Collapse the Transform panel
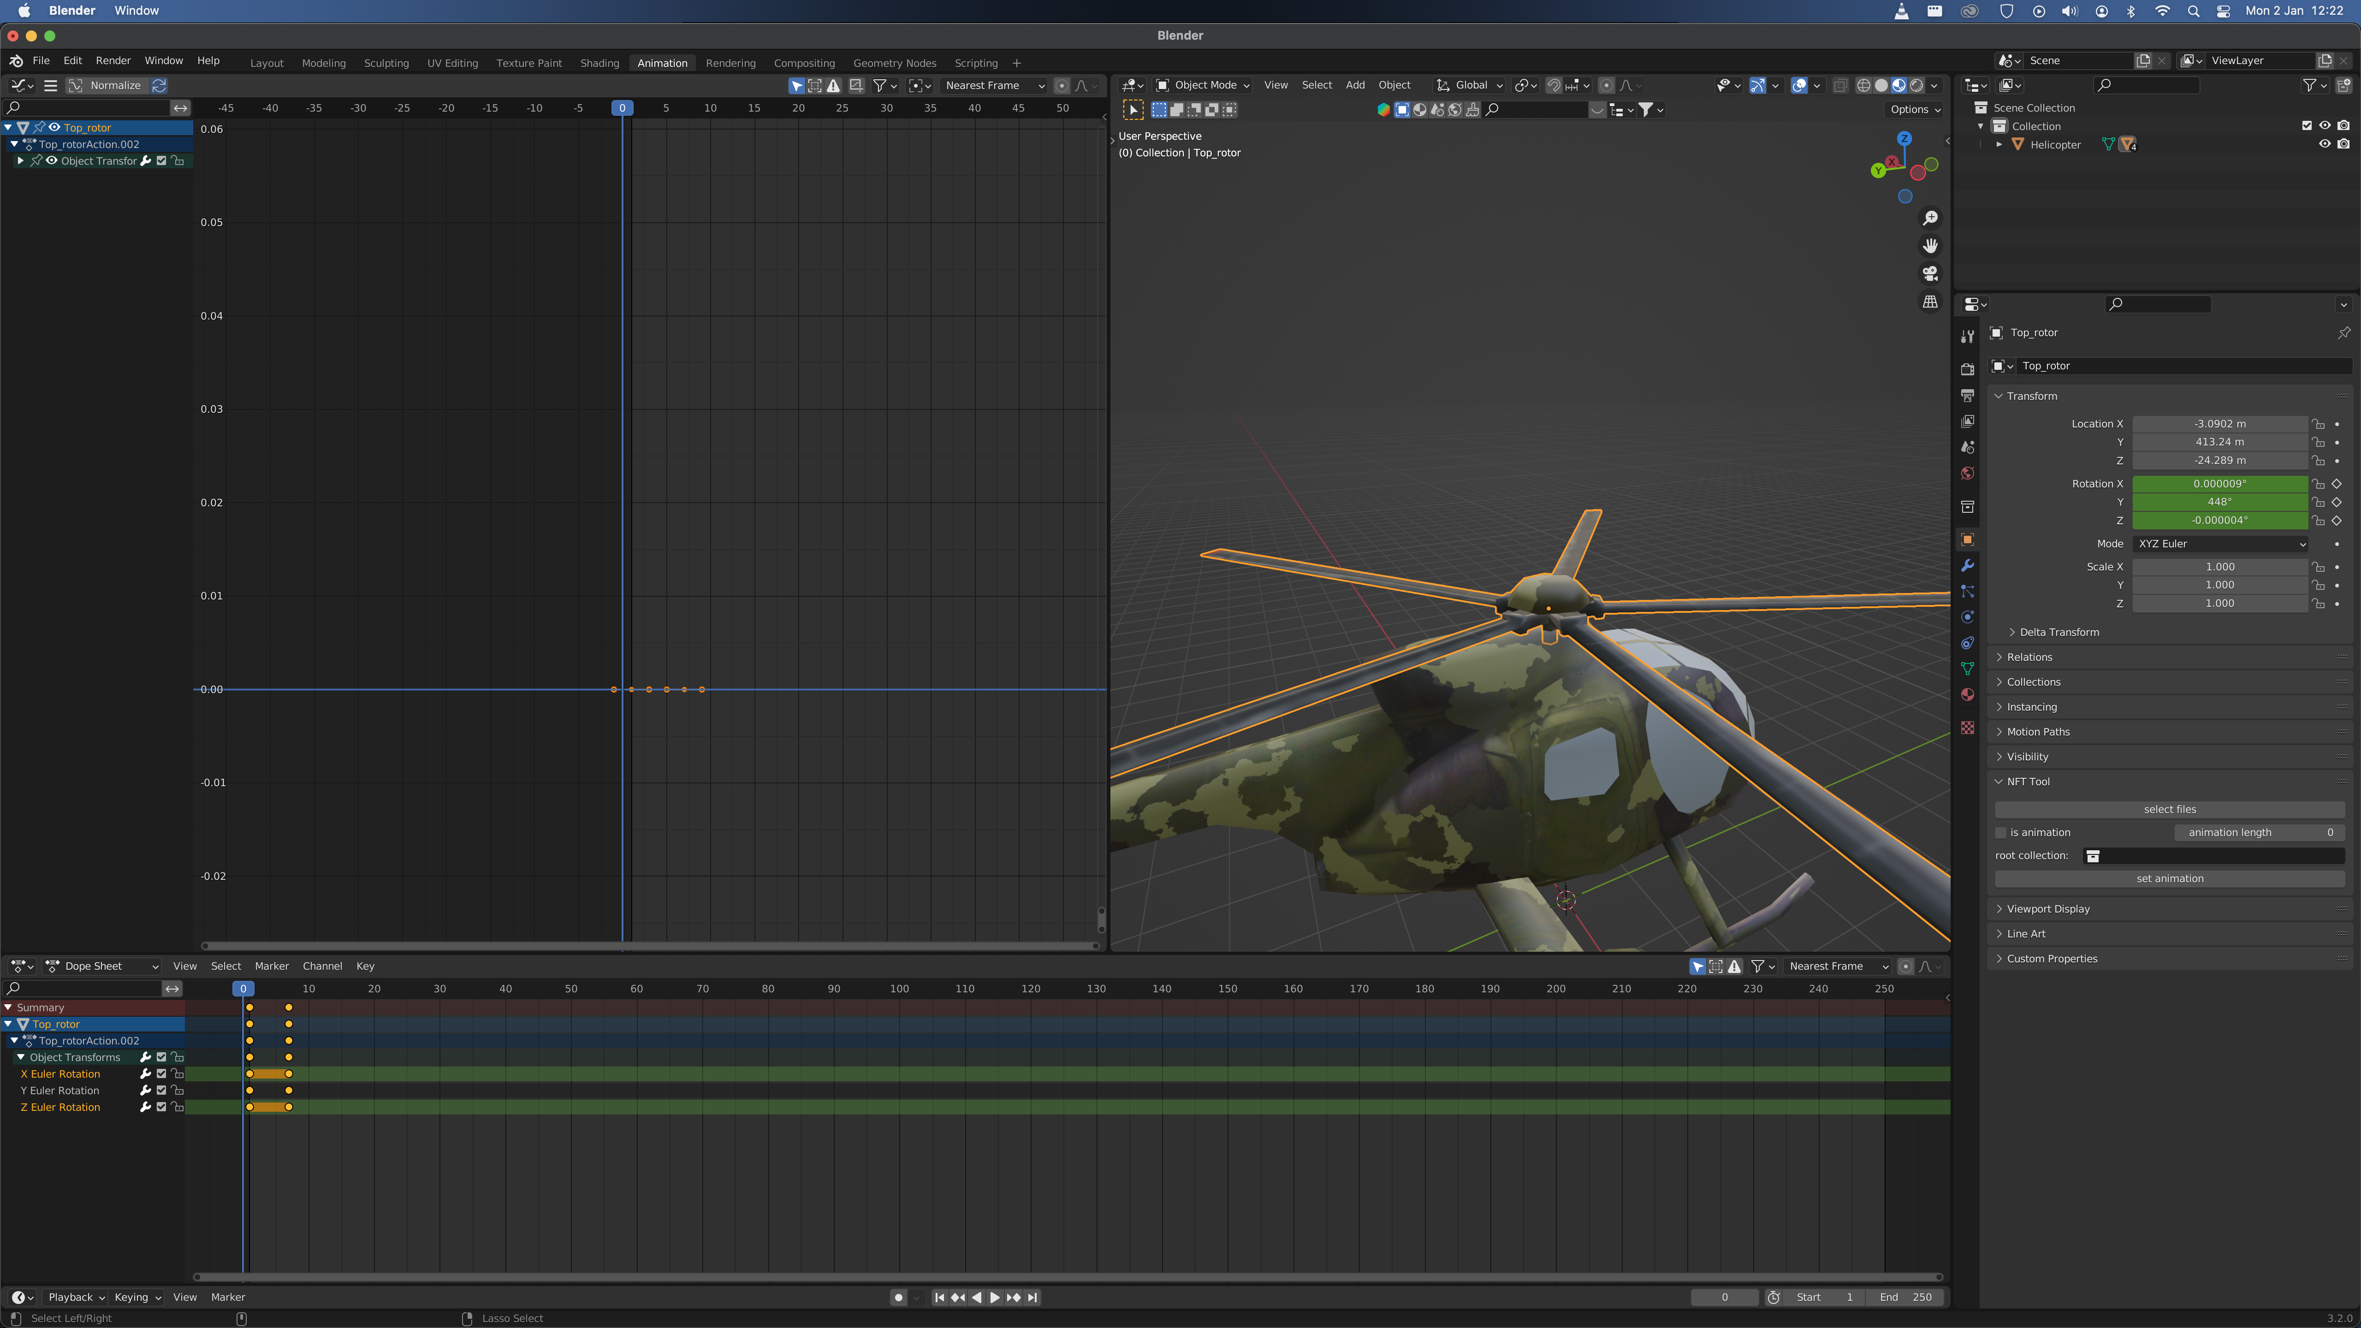Image resolution: width=2361 pixels, height=1328 pixels. click(x=2031, y=396)
